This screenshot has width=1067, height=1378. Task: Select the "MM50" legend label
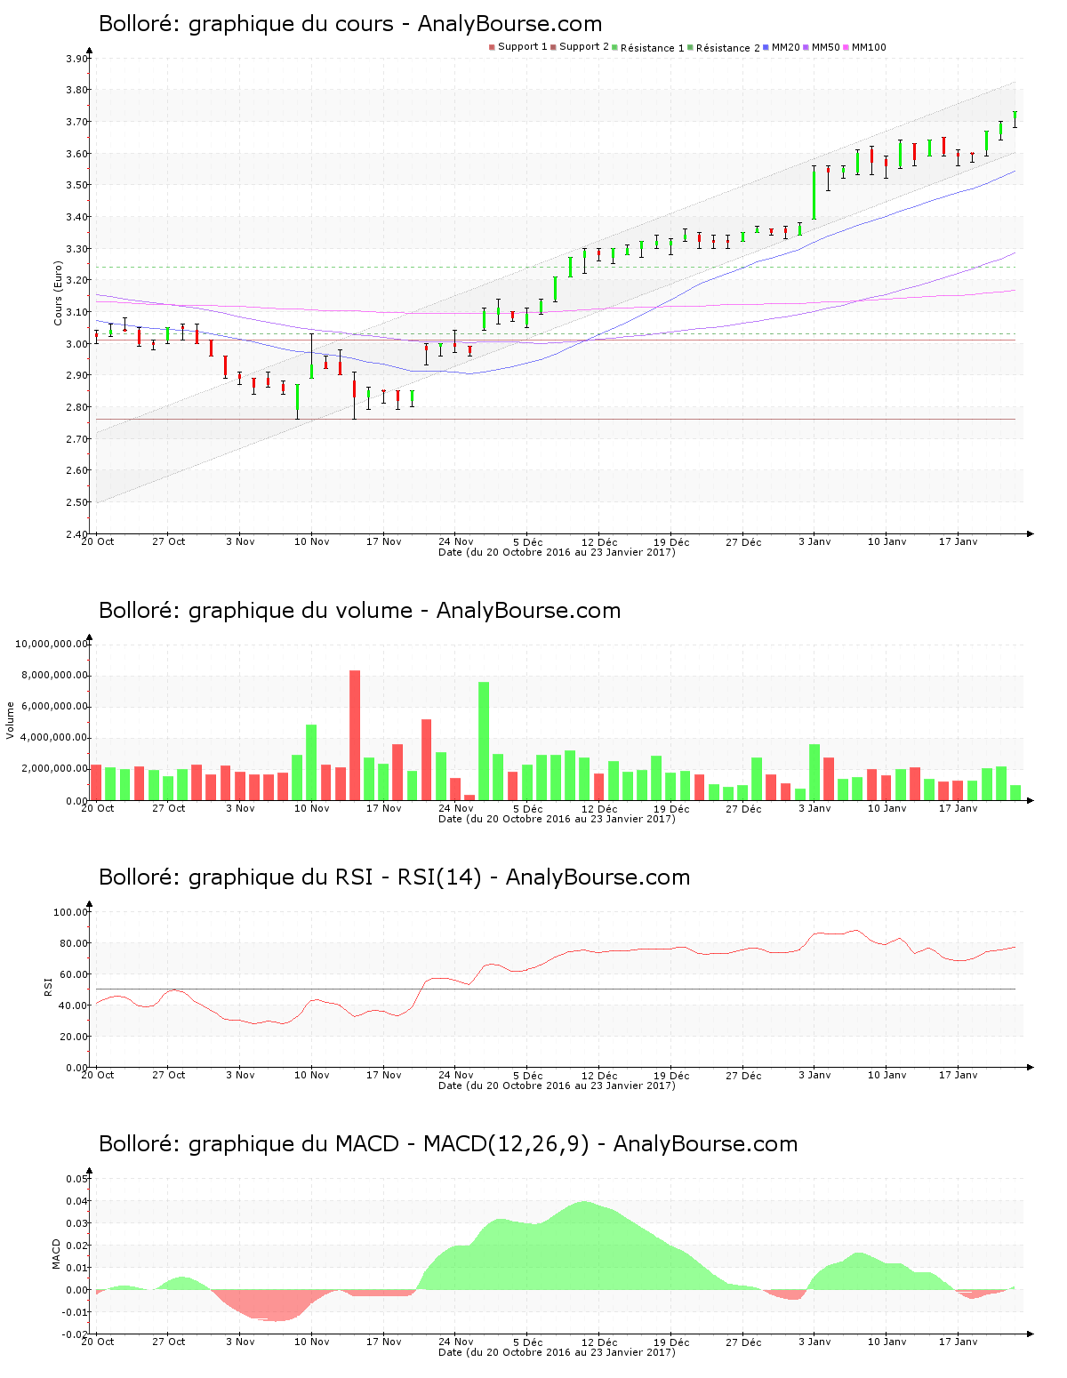826,47
